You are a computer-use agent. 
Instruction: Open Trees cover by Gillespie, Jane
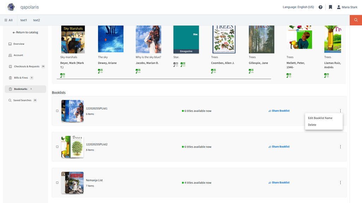[x=261, y=39]
